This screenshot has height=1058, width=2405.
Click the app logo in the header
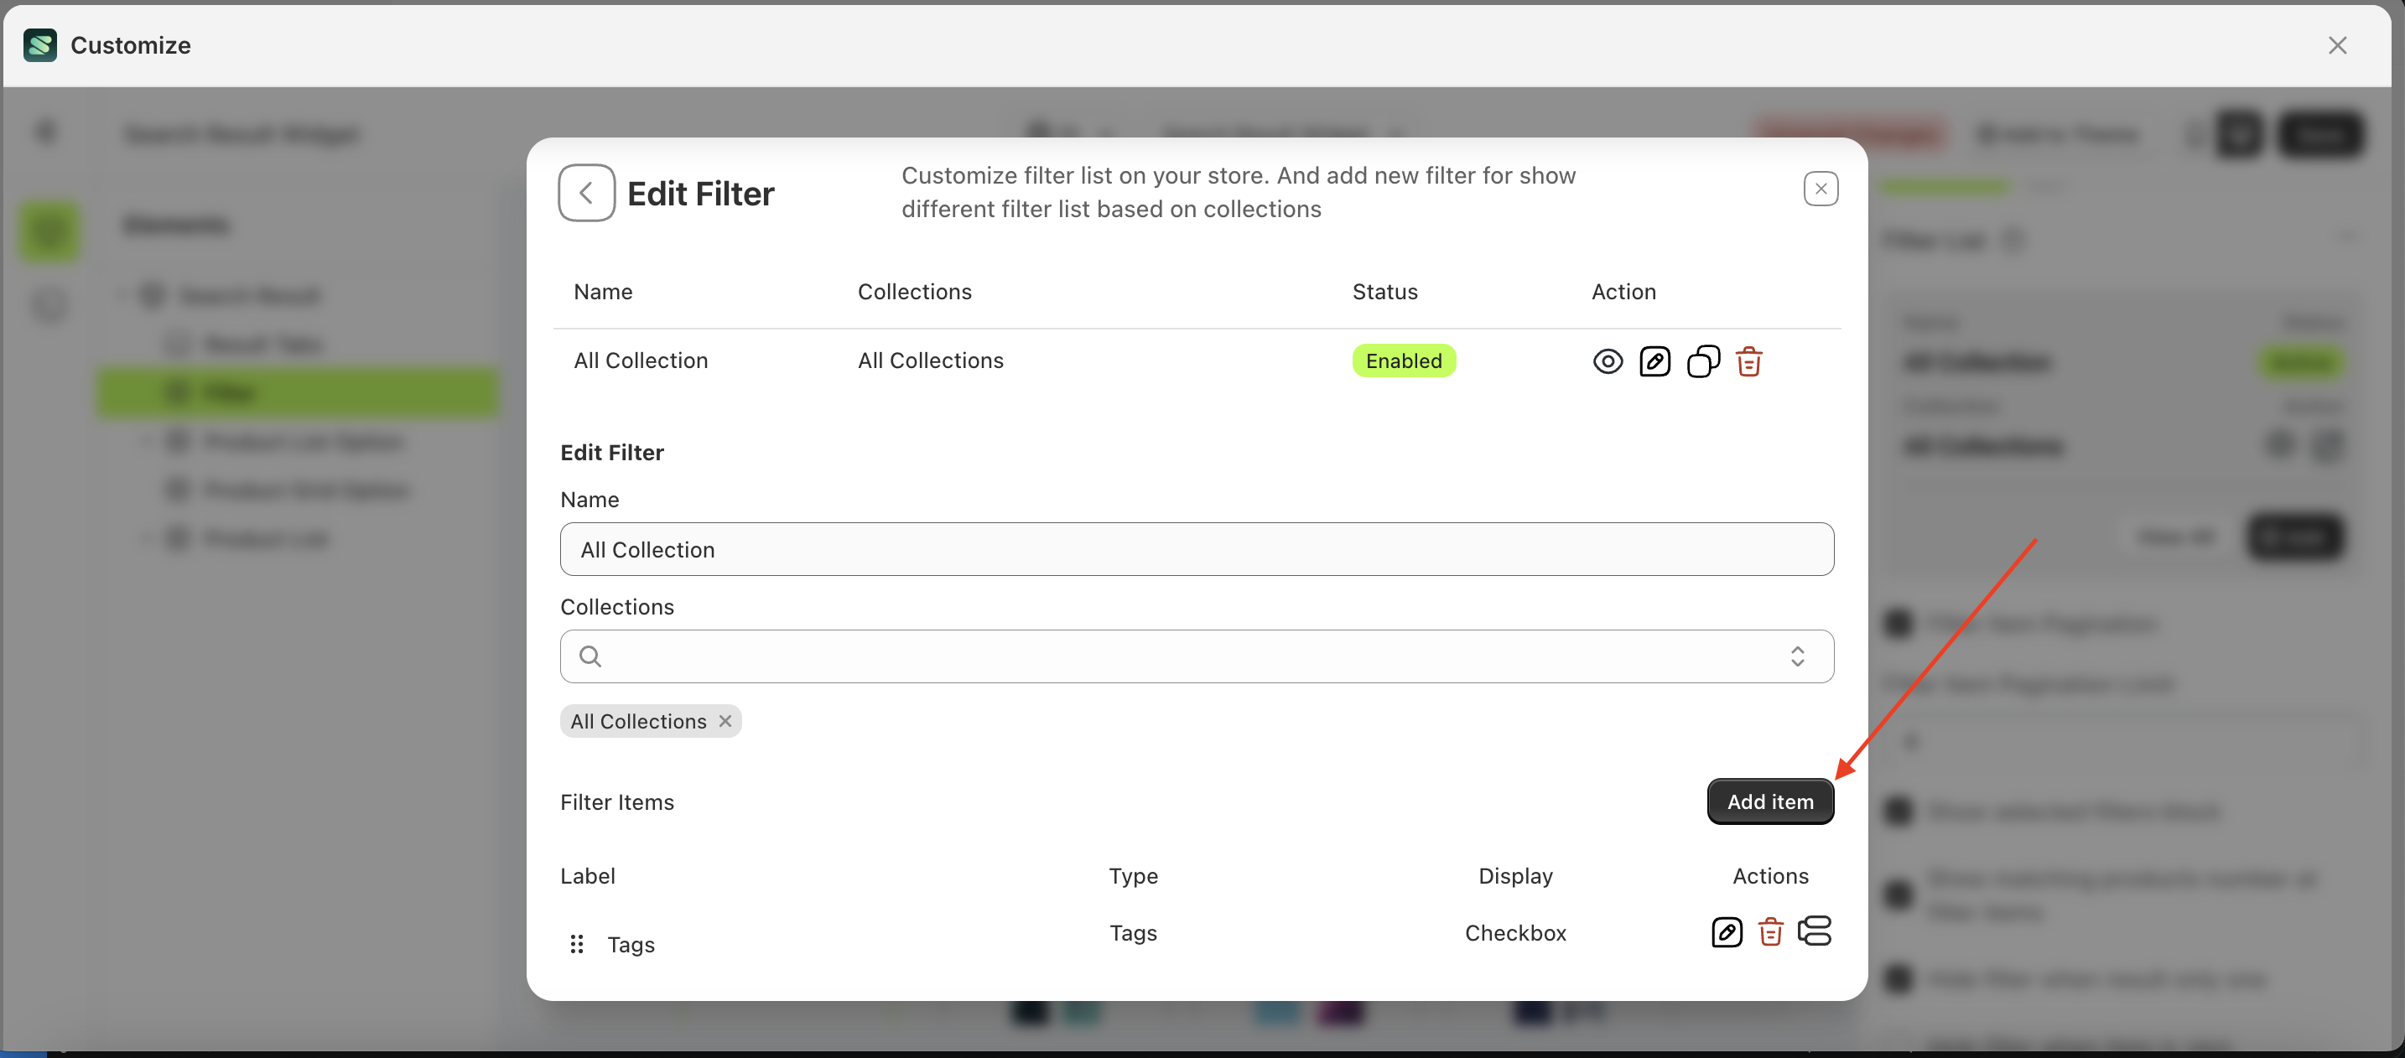(x=39, y=44)
